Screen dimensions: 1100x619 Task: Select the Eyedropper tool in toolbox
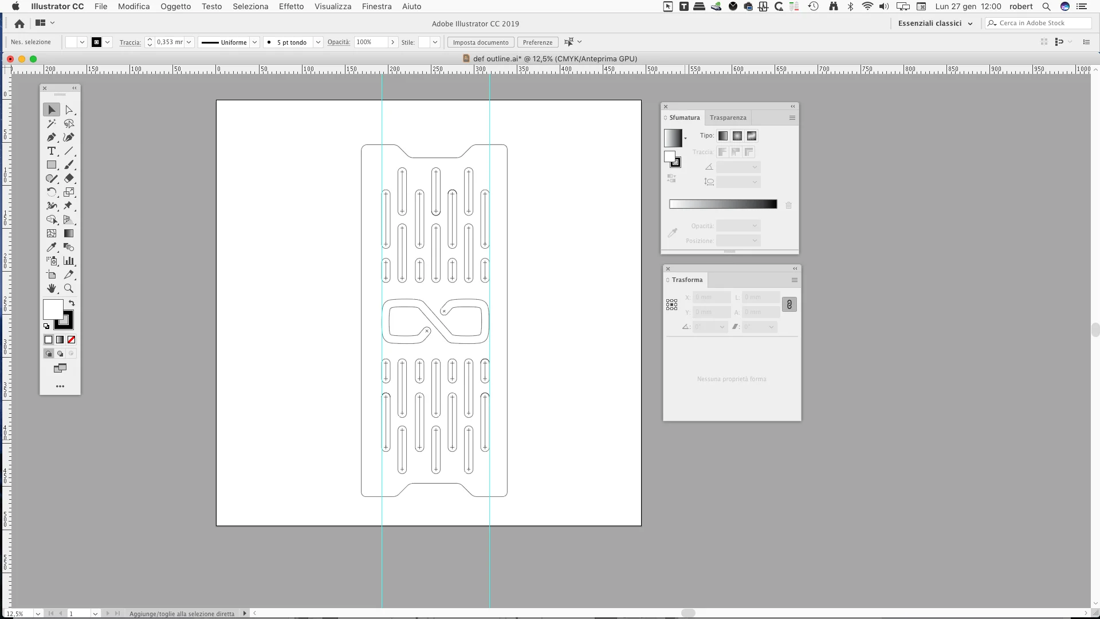click(x=52, y=247)
